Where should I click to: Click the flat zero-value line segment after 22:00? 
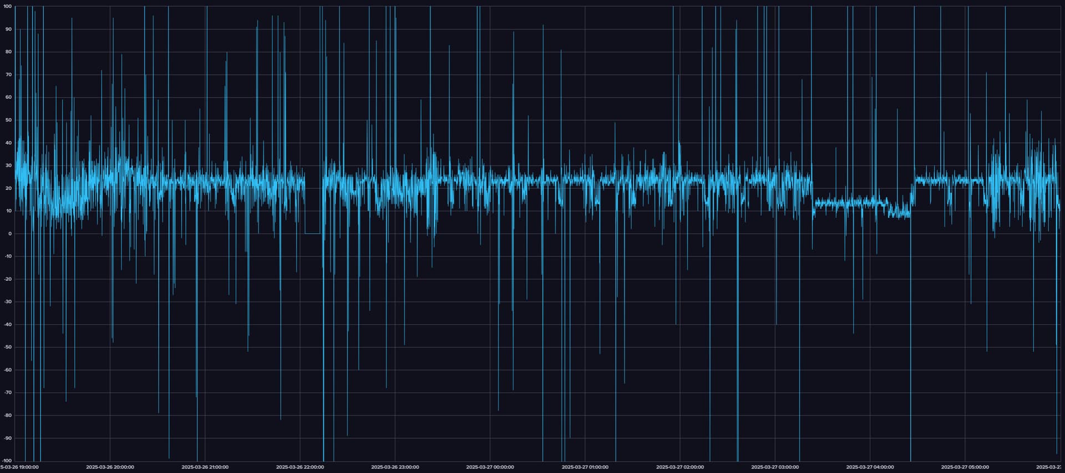pos(313,234)
